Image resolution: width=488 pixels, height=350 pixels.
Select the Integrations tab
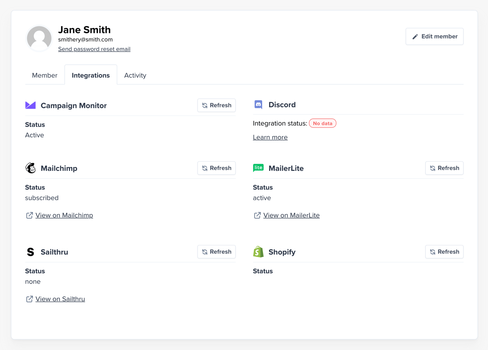click(91, 75)
